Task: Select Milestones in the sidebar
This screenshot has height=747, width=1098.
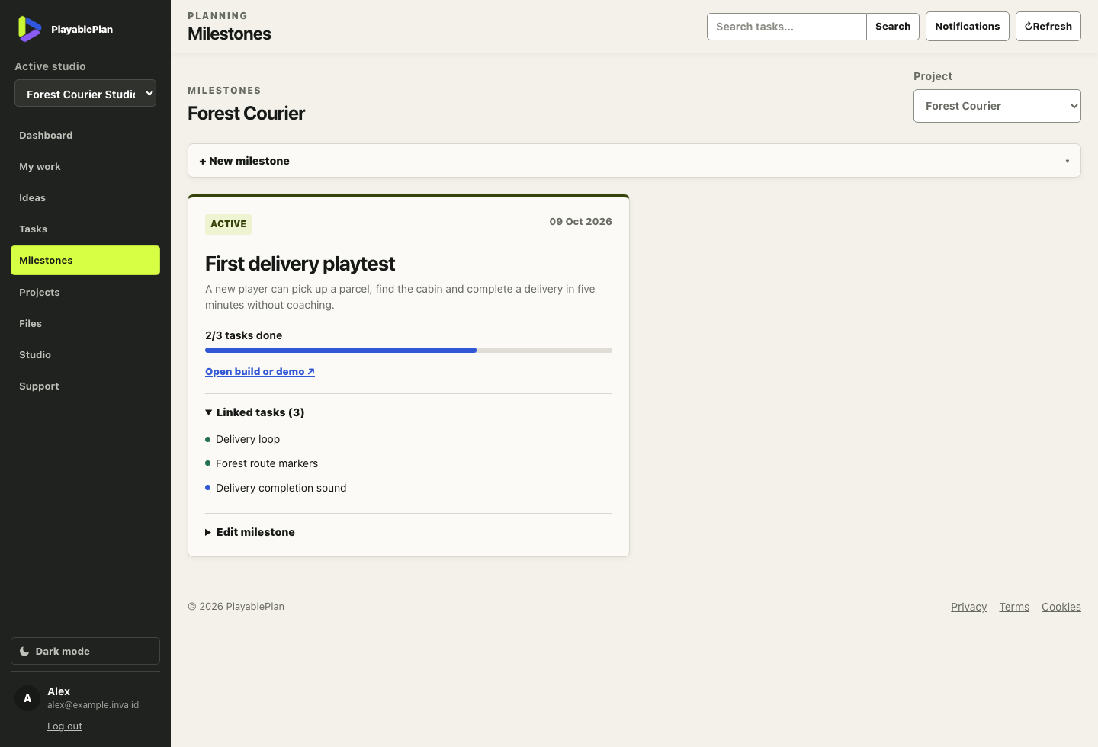Action: (85, 260)
